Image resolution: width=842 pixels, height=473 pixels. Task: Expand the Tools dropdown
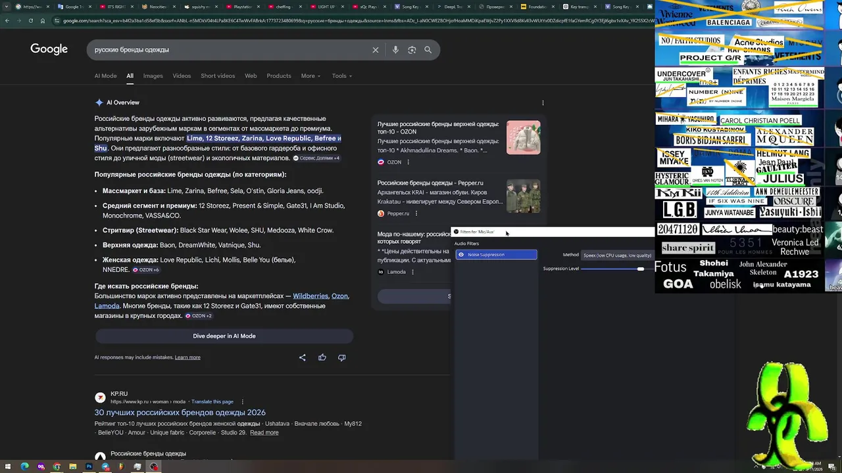tap(342, 76)
